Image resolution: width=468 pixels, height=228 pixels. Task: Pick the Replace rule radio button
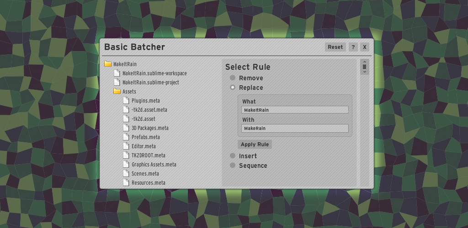[x=233, y=88]
